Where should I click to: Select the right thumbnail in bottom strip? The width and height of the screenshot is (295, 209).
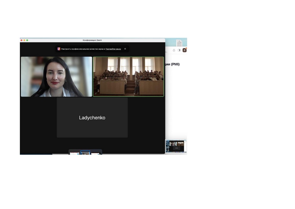pos(95,153)
